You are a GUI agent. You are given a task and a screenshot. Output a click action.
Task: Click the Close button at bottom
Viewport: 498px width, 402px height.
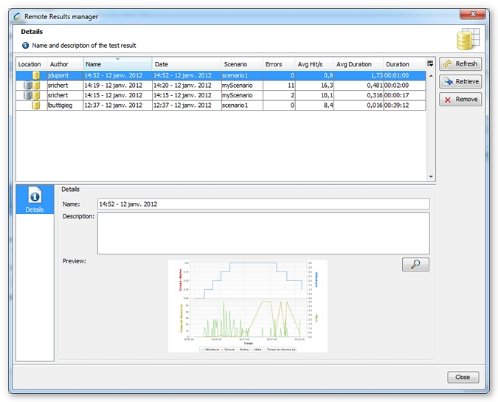point(463,377)
